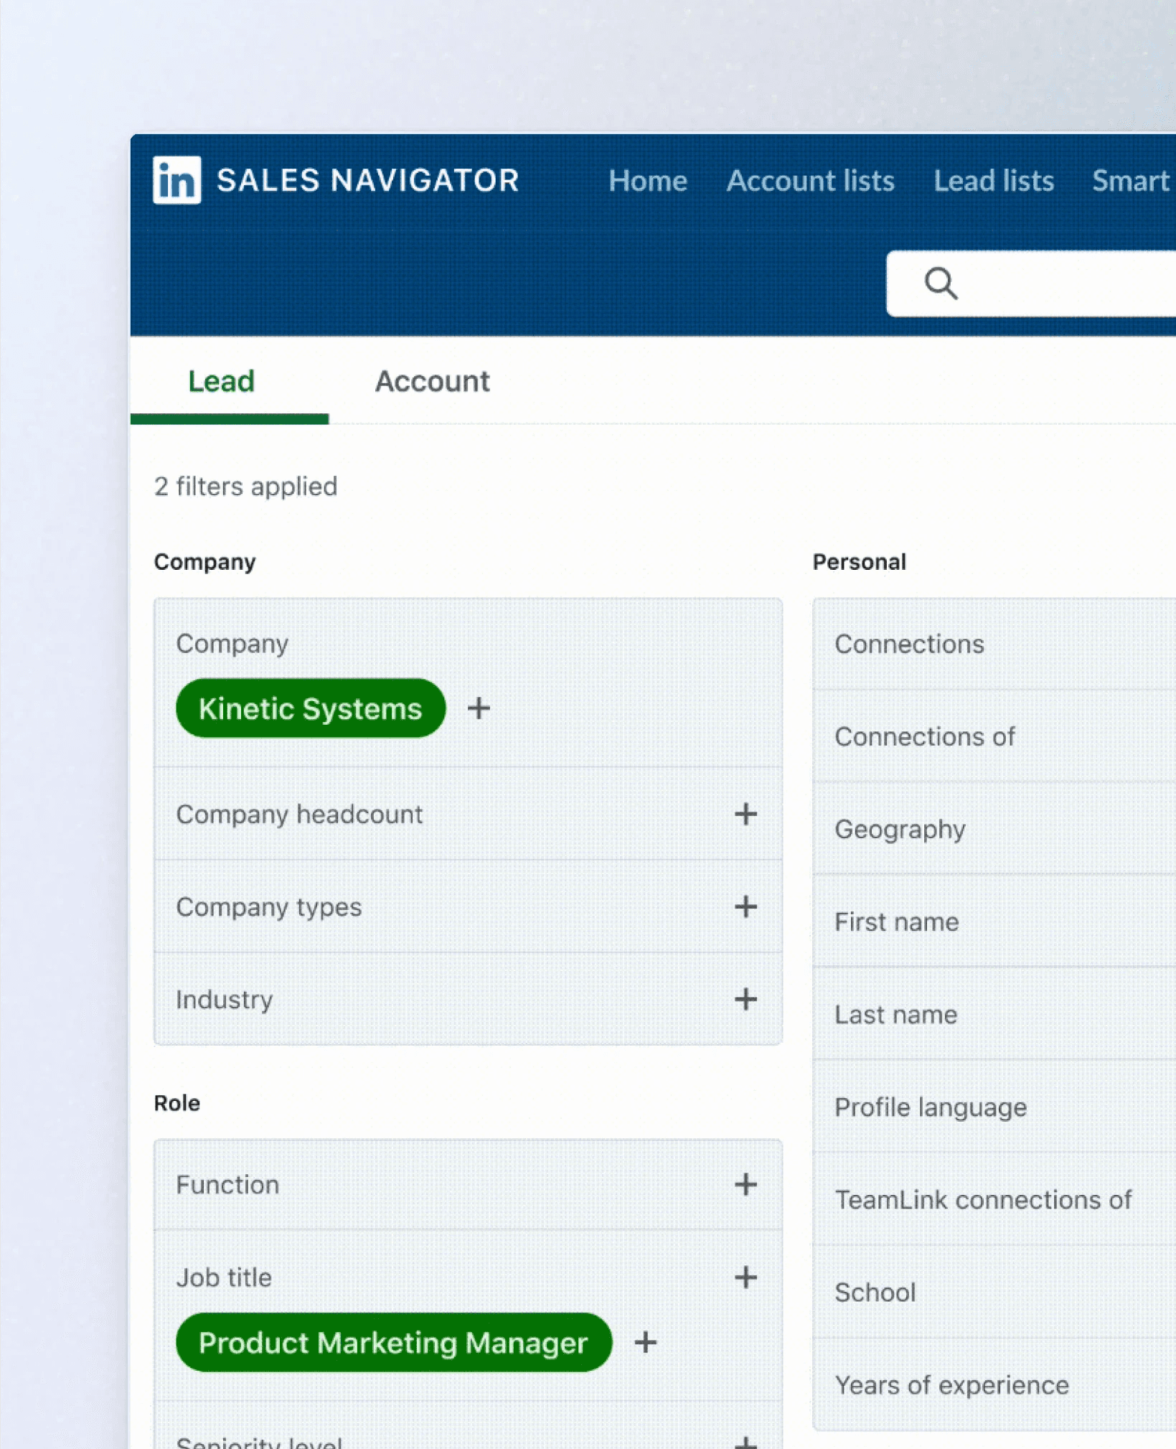Image resolution: width=1176 pixels, height=1449 pixels.
Task: Click the Job title label
Action: coord(224,1277)
